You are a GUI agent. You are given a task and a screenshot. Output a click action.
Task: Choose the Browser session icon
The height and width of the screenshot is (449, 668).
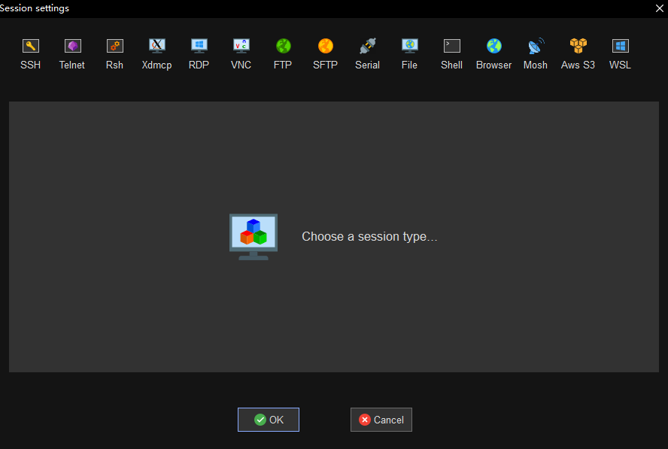[493, 54]
